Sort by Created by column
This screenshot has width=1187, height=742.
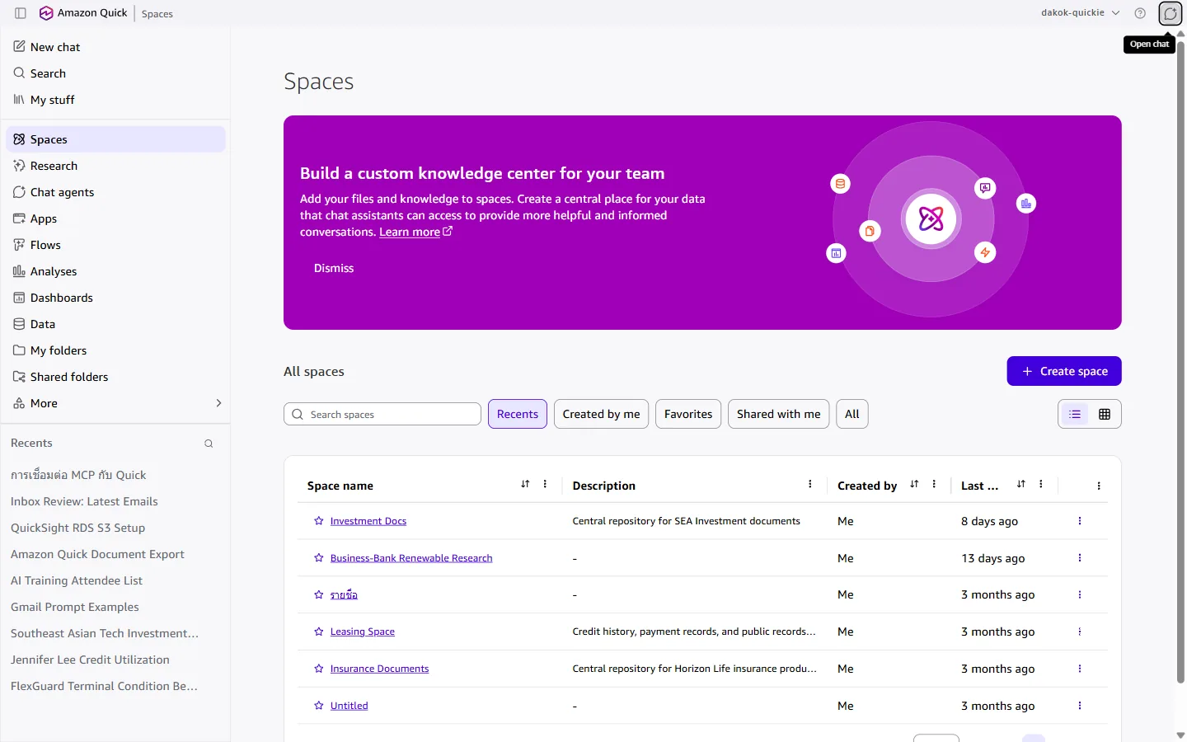point(914,485)
